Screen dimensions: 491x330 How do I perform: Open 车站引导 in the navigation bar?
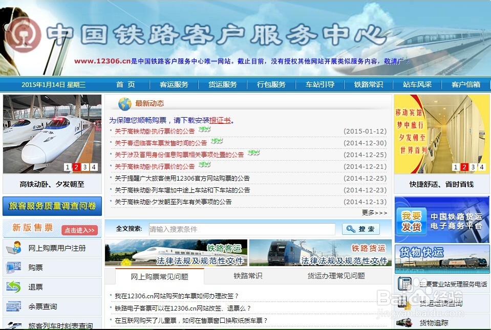[x=320, y=84]
